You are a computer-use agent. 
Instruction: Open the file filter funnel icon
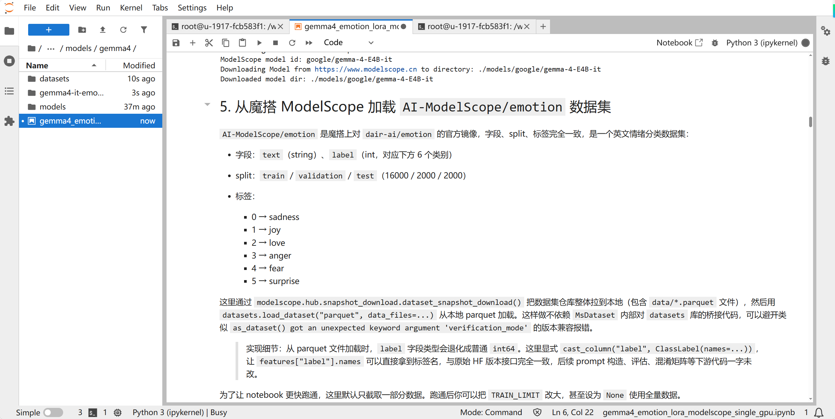[x=144, y=30]
